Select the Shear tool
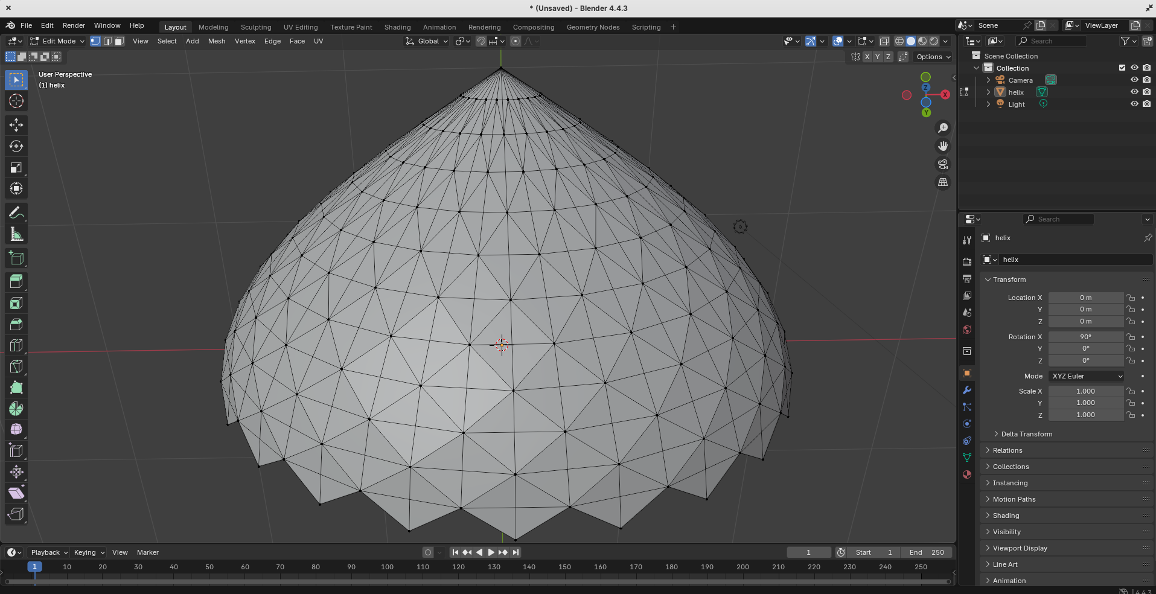Screen dimensions: 1156x594 [x=16, y=493]
